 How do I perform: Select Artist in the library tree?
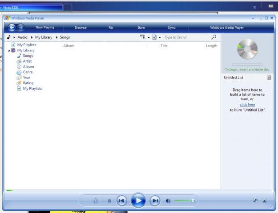27,61
